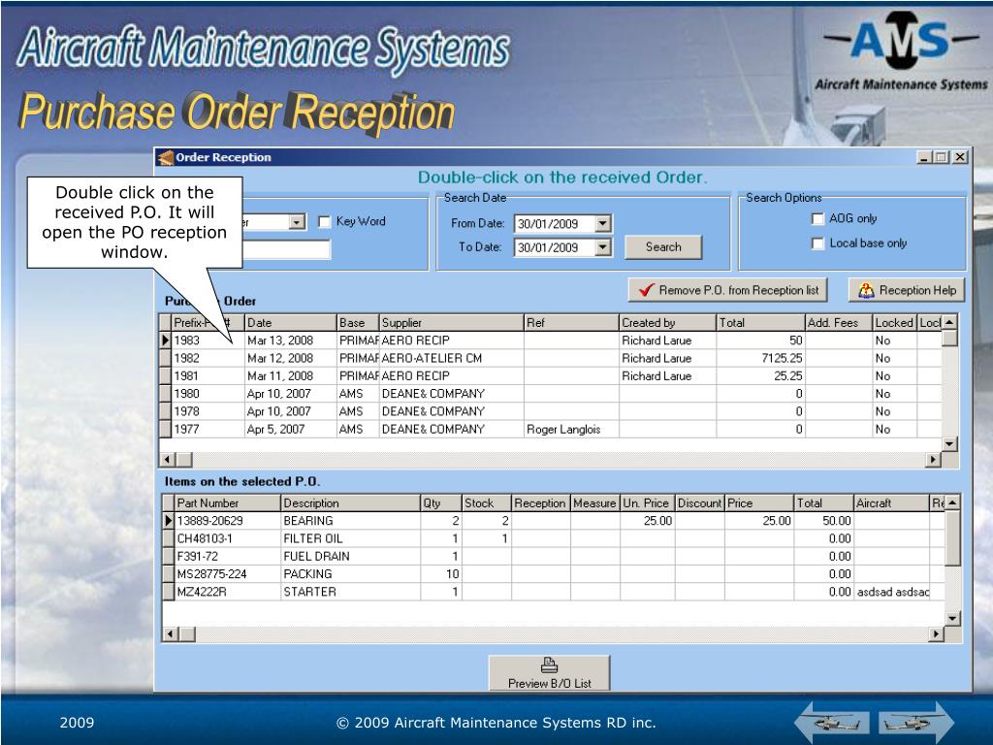
Task: Click the vertical scrollbar thumb of items grid
Action: (x=952, y=537)
